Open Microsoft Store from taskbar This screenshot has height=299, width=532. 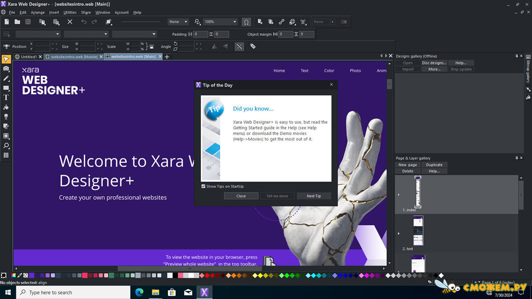[x=172, y=292]
